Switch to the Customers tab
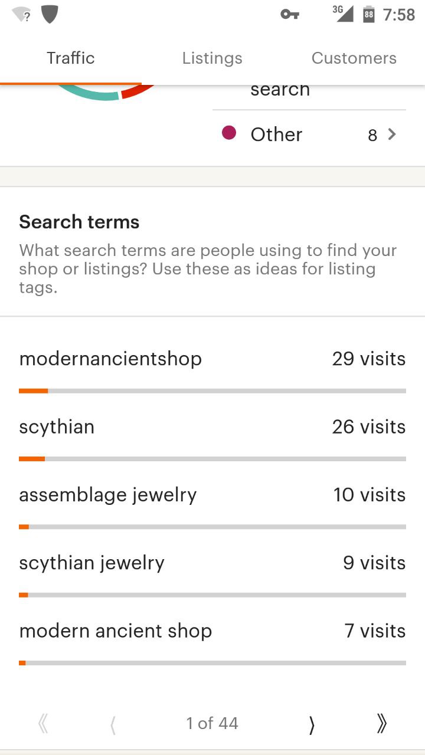The width and height of the screenshot is (425, 755). pyautogui.click(x=354, y=58)
